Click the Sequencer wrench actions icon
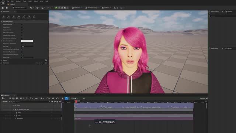This screenshot has width=236, height=133. coord(31,98)
